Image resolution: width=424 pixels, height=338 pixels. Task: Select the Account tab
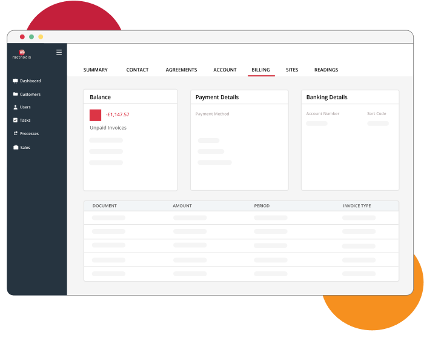point(225,70)
